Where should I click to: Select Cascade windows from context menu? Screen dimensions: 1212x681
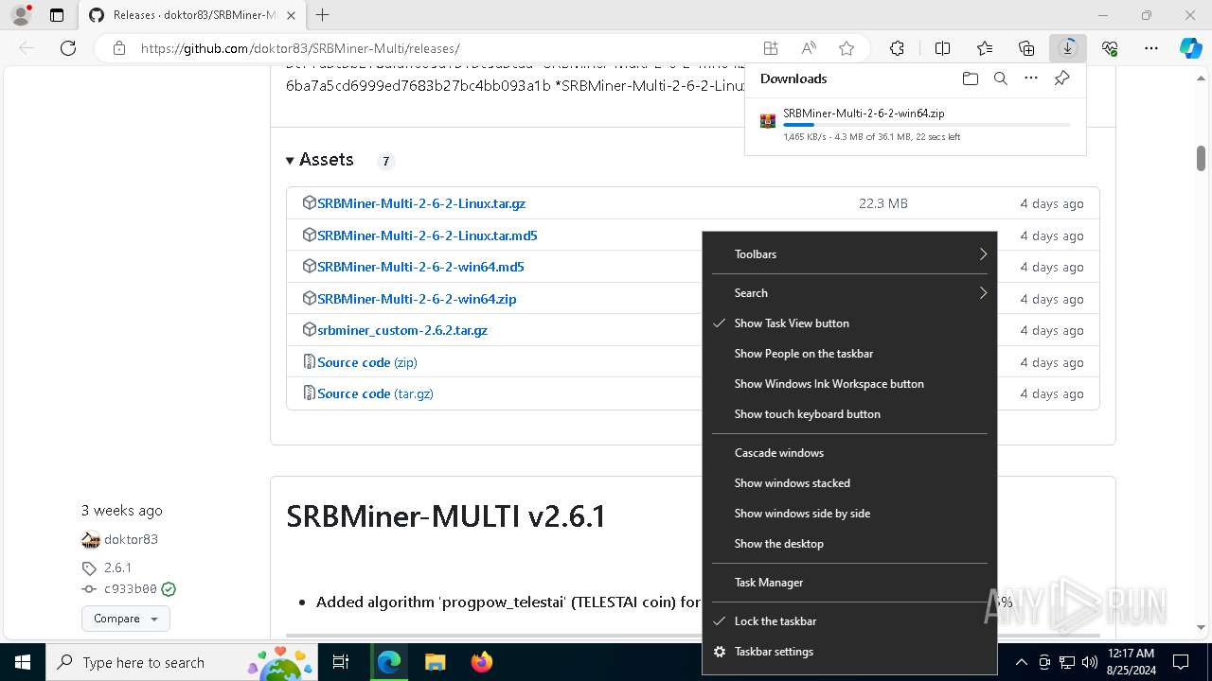click(x=849, y=453)
